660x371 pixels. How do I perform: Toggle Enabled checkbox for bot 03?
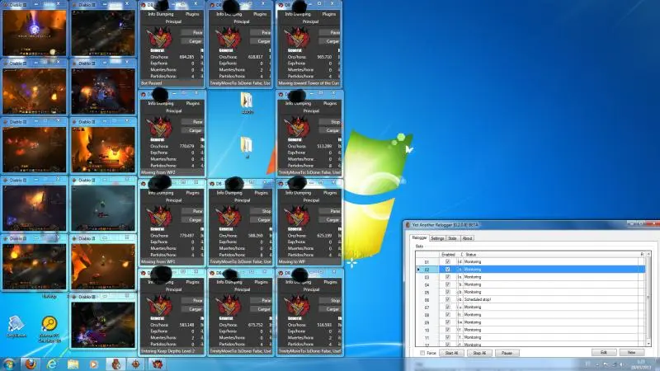[447, 277]
